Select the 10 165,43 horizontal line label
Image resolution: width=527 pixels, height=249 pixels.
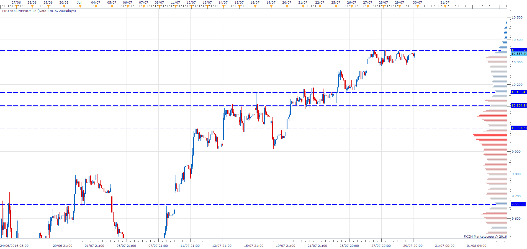coord(519,92)
